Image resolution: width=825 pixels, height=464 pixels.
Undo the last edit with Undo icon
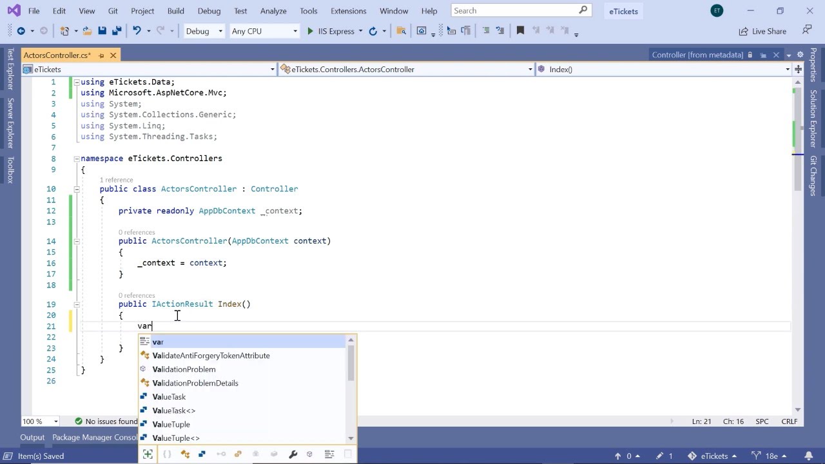tap(137, 31)
